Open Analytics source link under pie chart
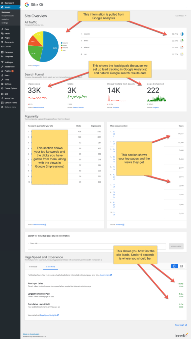 point(36,65)
